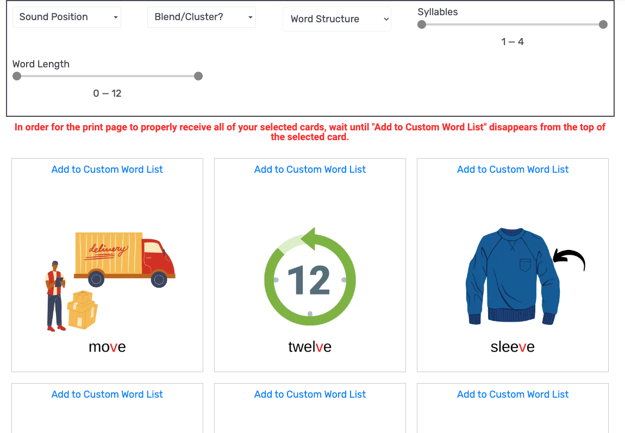
Task: Click the Syllables slider left handle
Action: click(422, 24)
